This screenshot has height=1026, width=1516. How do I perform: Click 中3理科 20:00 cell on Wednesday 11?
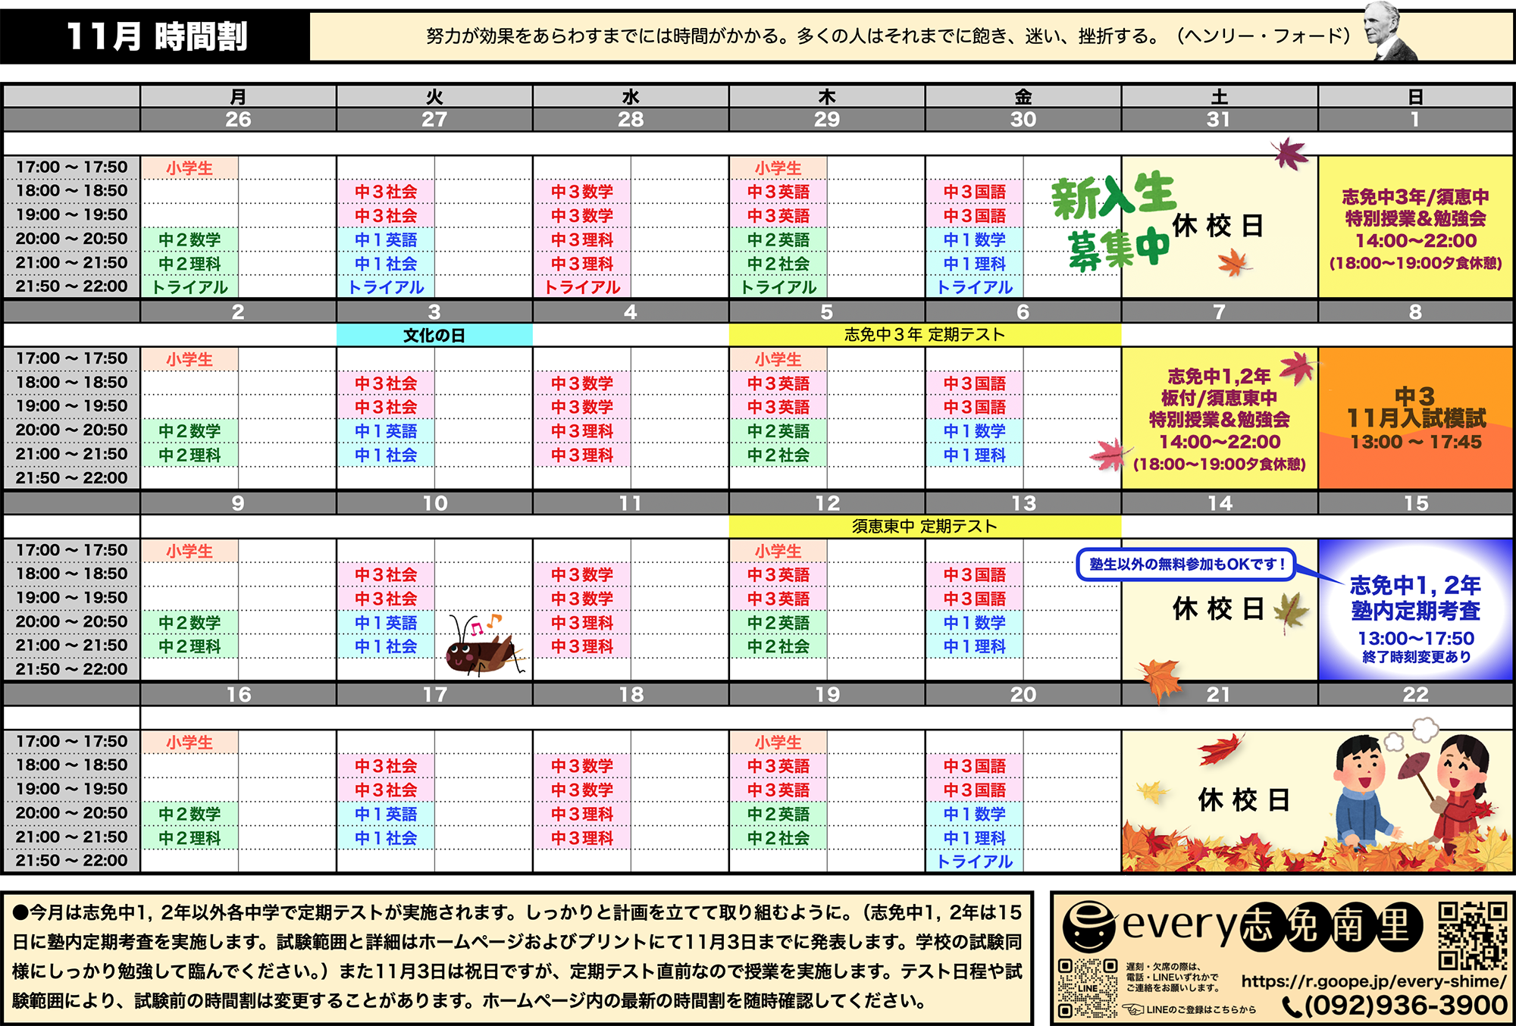pos(582,622)
